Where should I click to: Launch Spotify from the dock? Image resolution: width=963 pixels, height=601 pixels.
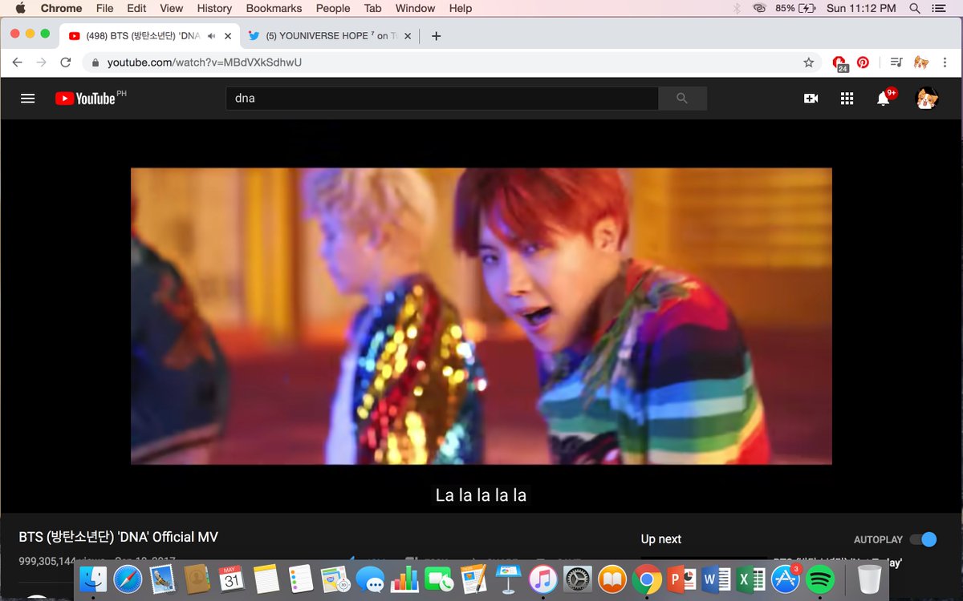[819, 578]
